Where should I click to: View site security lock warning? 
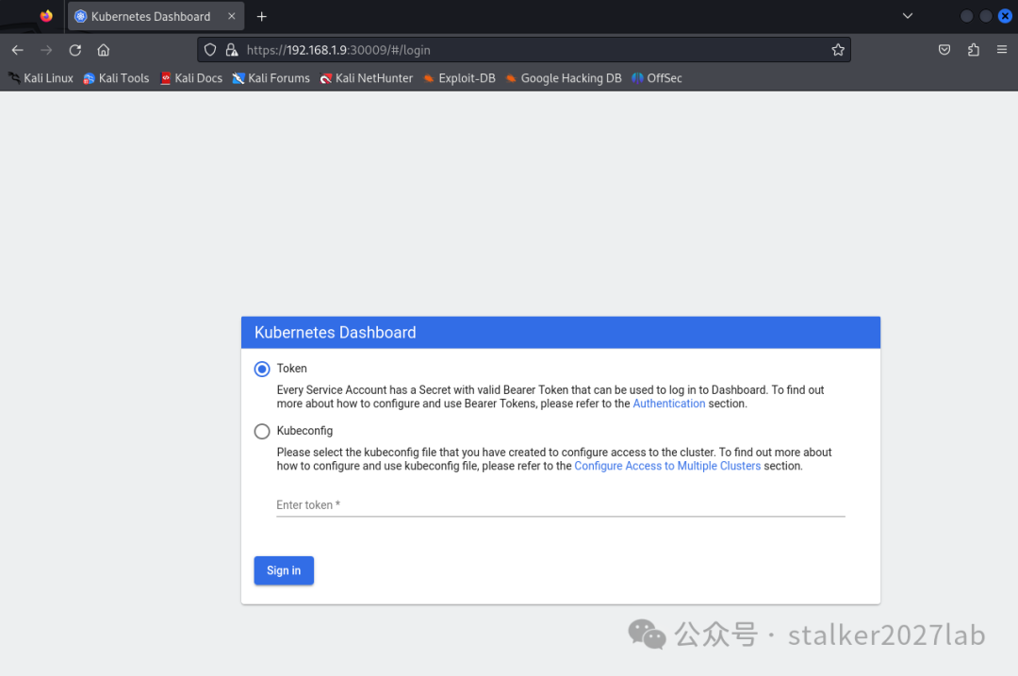pos(232,50)
